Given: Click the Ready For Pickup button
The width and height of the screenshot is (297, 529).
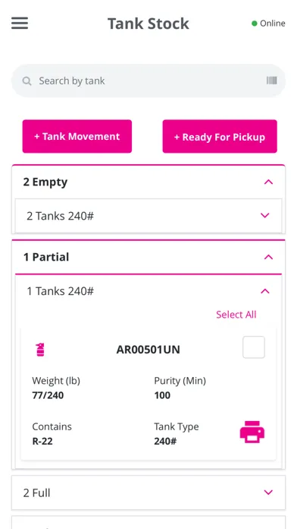Looking at the screenshot, I should tap(220, 136).
